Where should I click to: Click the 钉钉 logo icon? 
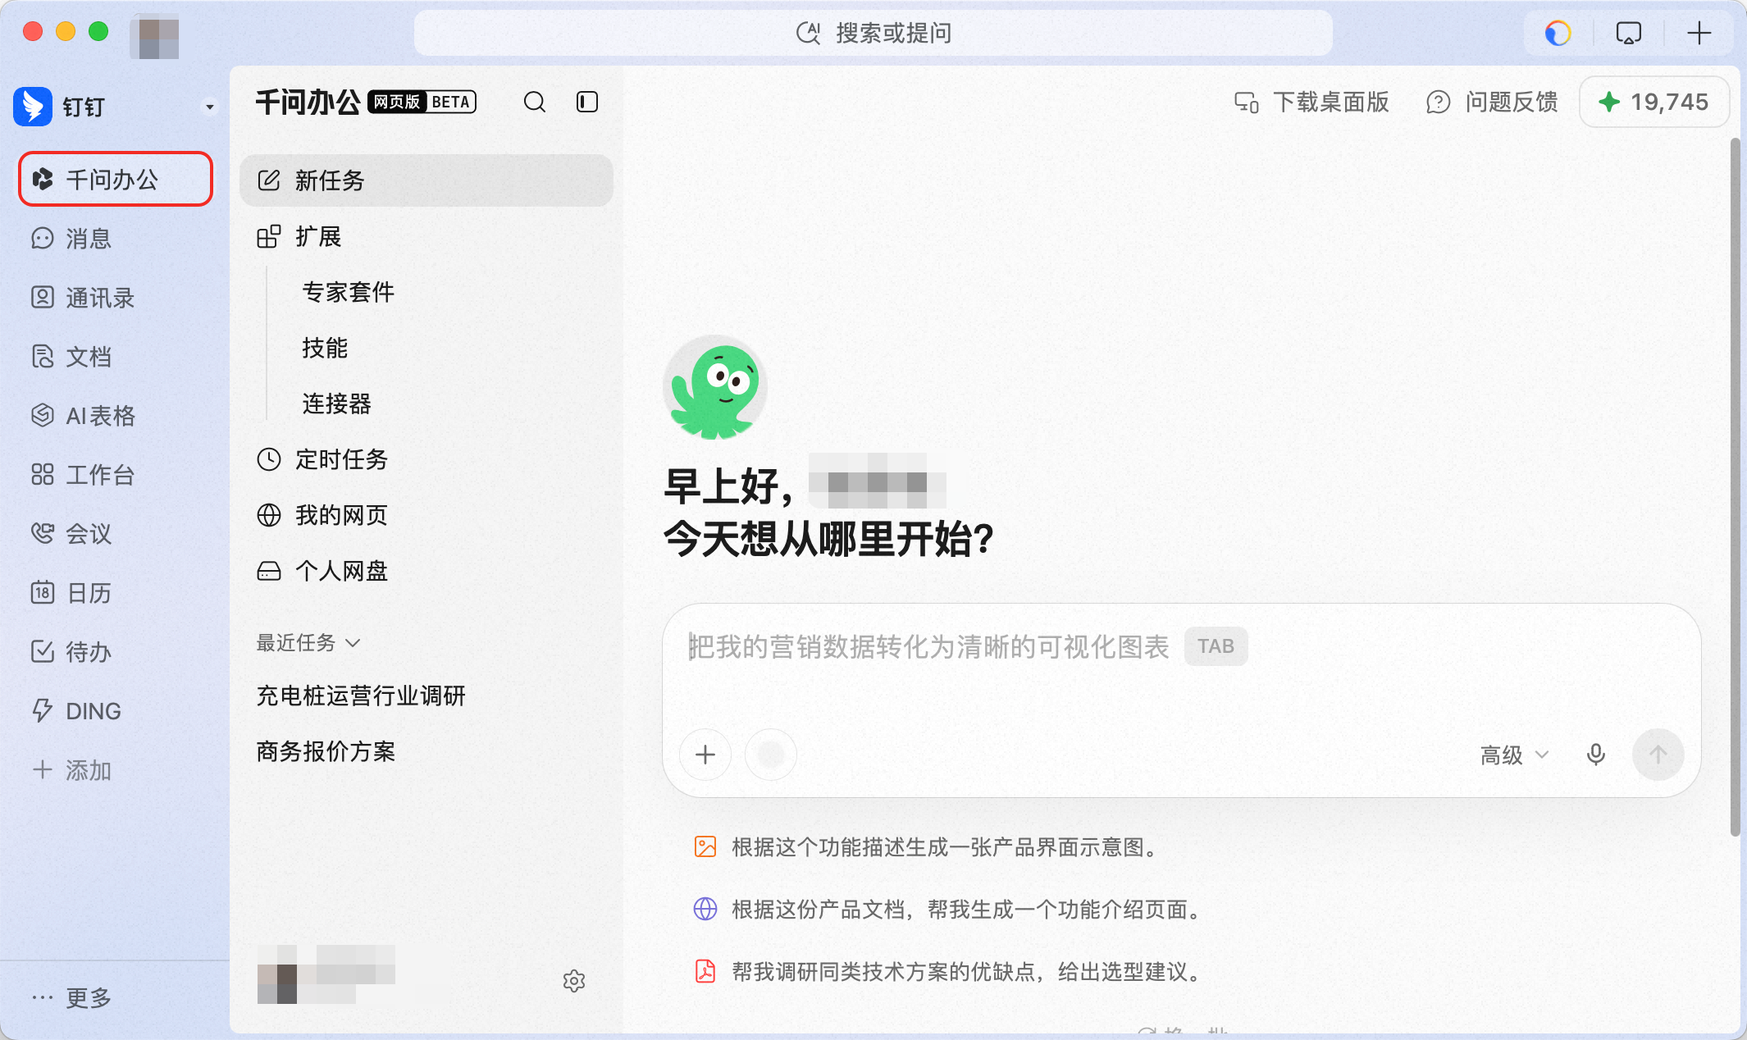(x=33, y=107)
